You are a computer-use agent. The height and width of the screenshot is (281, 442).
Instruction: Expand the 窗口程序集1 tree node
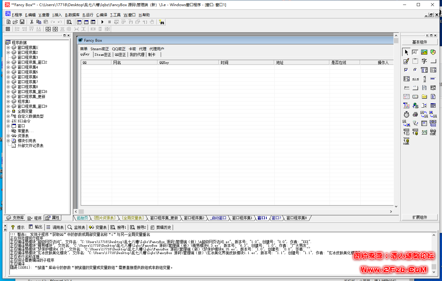pyautogui.click(x=8, y=47)
